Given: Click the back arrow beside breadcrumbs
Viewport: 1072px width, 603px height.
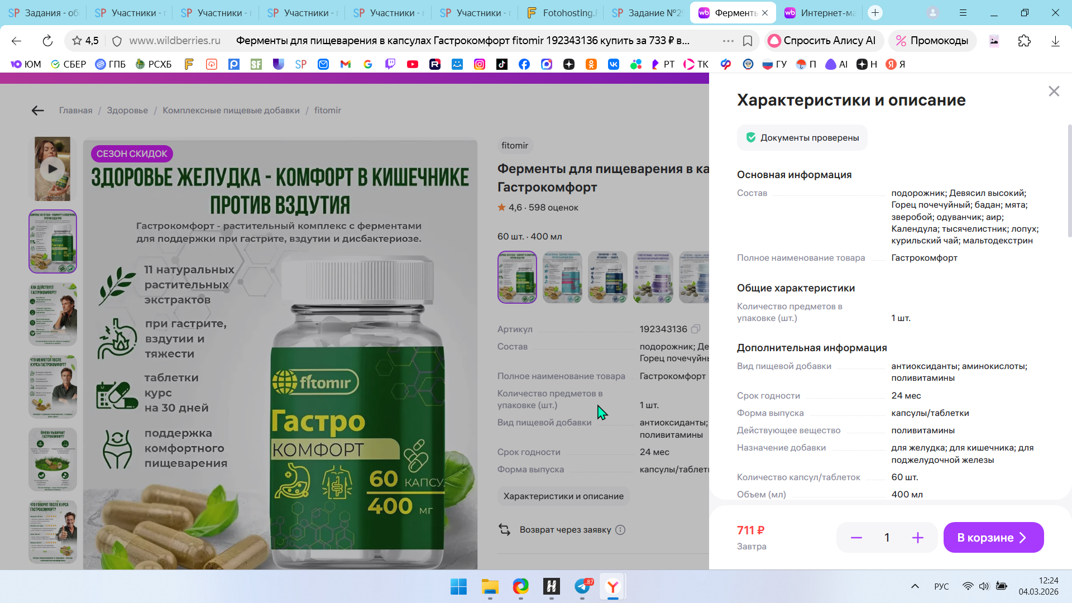Looking at the screenshot, I should coord(37,111).
